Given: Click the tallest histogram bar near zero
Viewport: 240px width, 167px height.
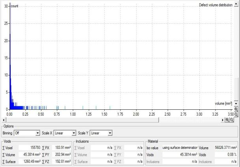Looking at the screenshot, I should 9,59.
